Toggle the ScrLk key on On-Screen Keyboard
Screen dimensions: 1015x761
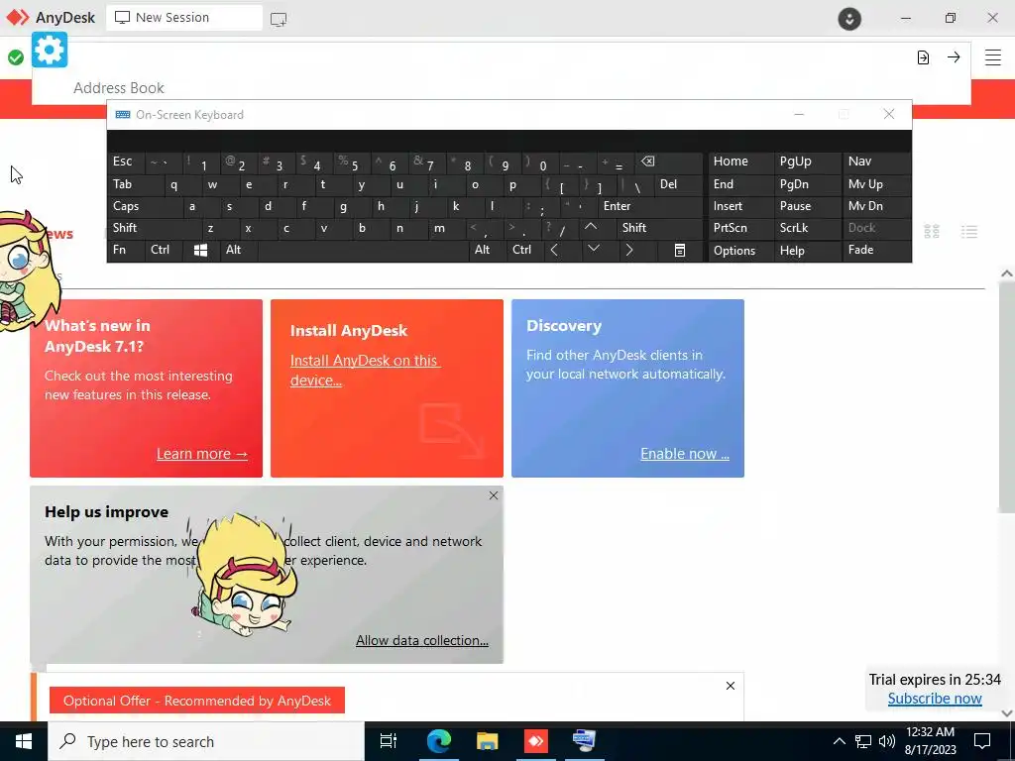pyautogui.click(x=807, y=228)
